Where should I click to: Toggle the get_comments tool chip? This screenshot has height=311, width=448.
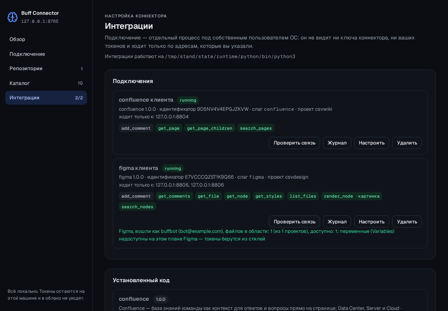click(174, 196)
